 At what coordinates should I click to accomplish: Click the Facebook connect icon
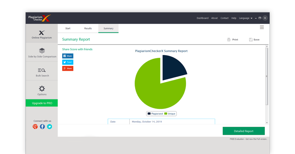click(x=42, y=126)
